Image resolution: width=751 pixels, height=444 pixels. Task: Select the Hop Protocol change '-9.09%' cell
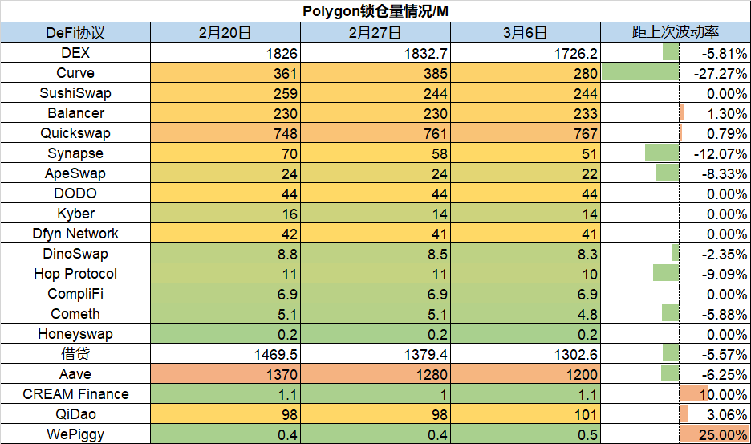676,273
